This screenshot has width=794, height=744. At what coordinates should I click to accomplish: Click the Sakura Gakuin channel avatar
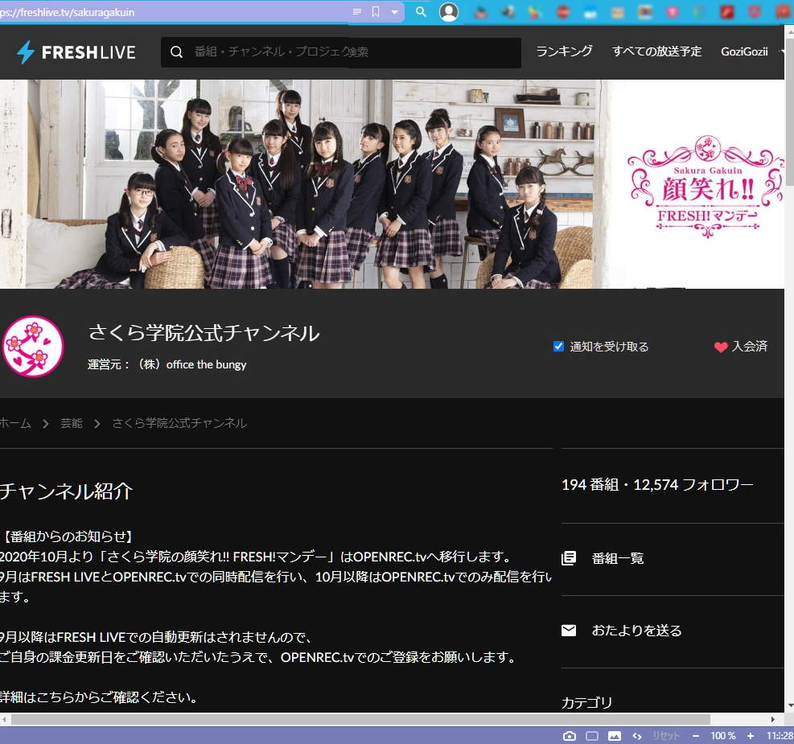33,347
